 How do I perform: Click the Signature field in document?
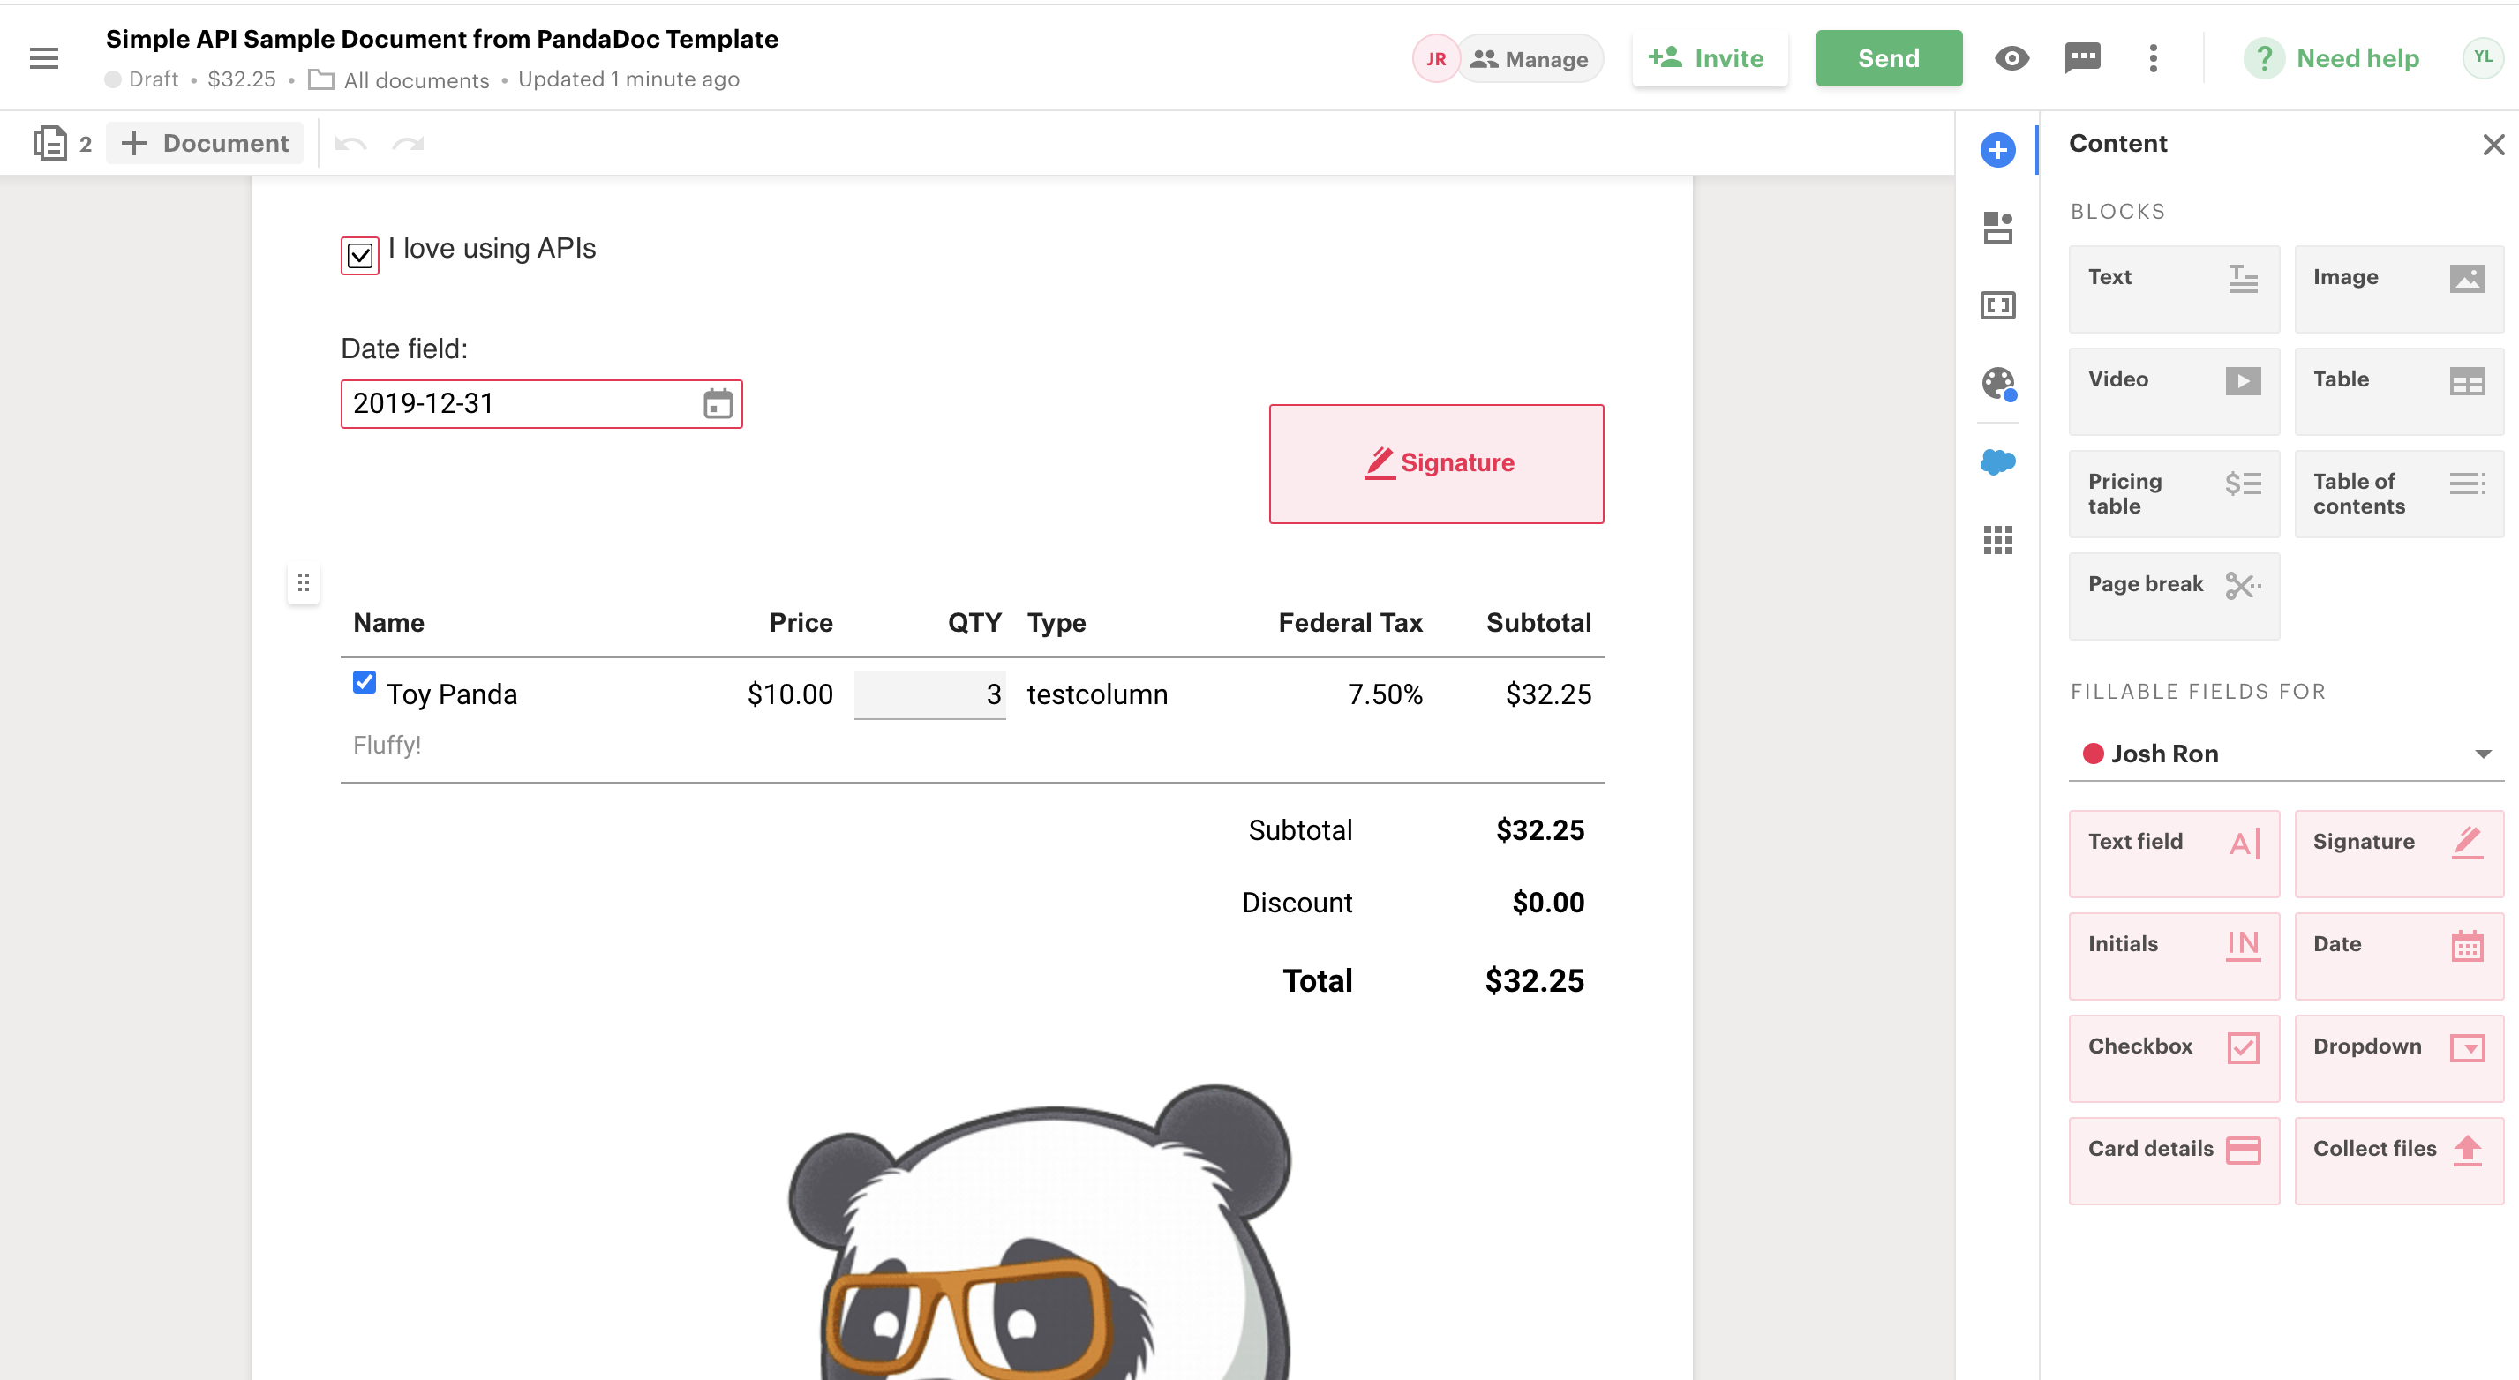(1435, 463)
